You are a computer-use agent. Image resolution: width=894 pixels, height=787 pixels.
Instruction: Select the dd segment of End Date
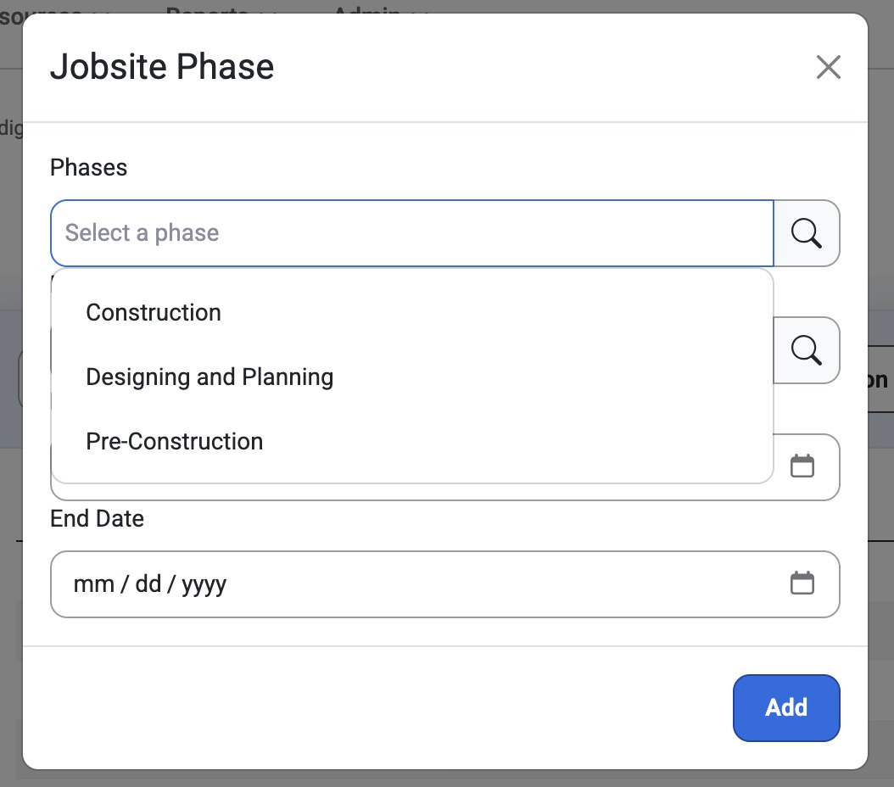click(x=148, y=584)
